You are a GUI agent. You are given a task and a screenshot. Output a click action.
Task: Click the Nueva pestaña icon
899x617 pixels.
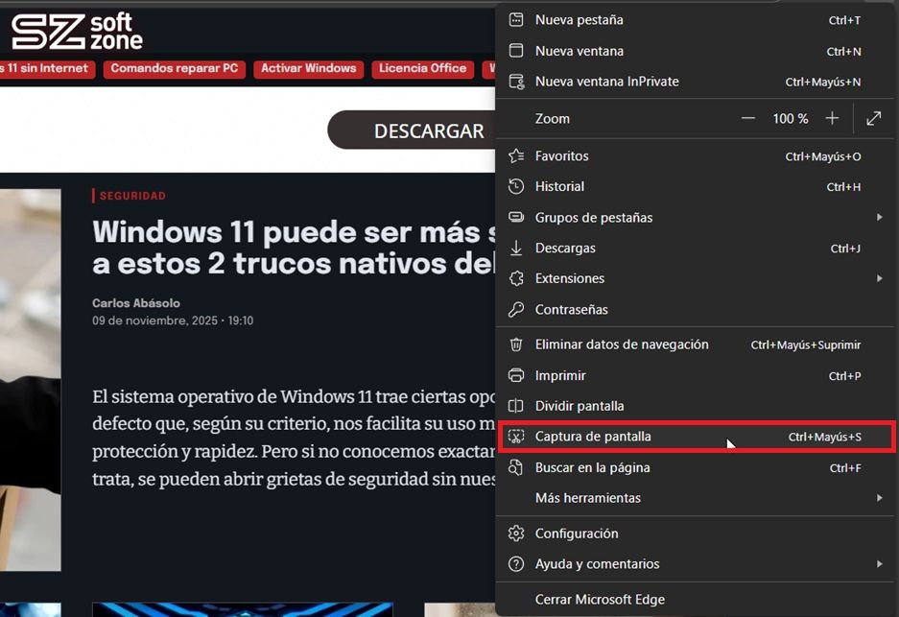(516, 20)
